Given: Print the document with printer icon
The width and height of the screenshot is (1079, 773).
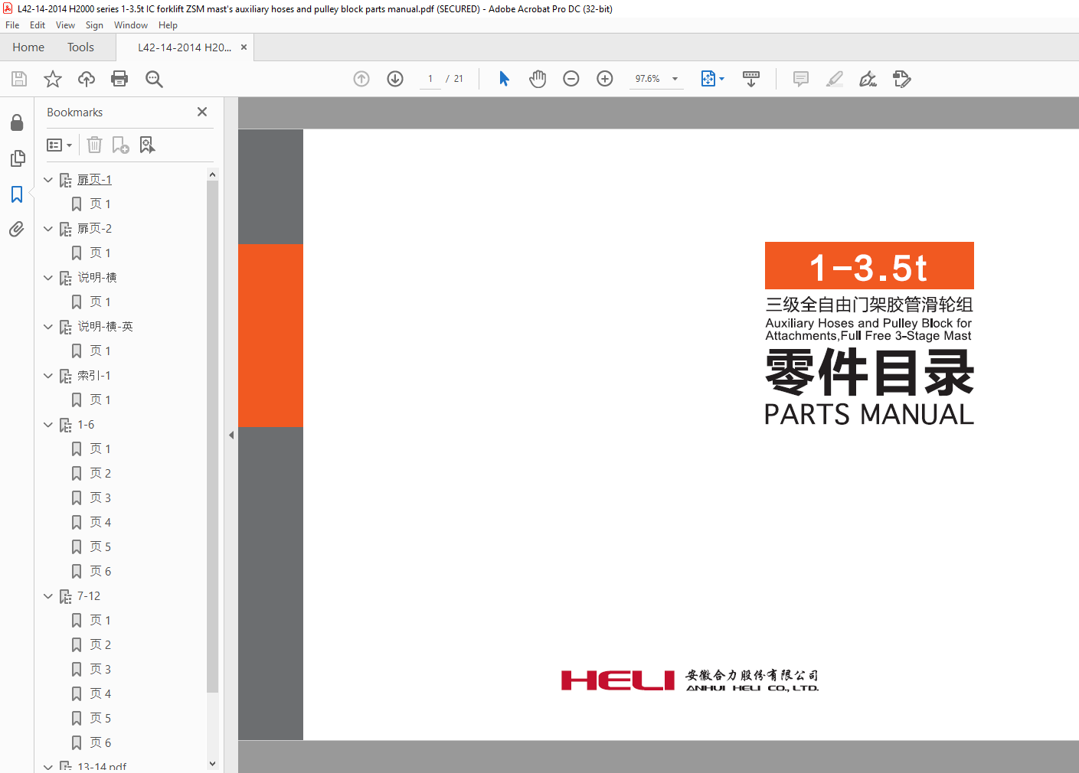Looking at the screenshot, I should pyautogui.click(x=119, y=79).
